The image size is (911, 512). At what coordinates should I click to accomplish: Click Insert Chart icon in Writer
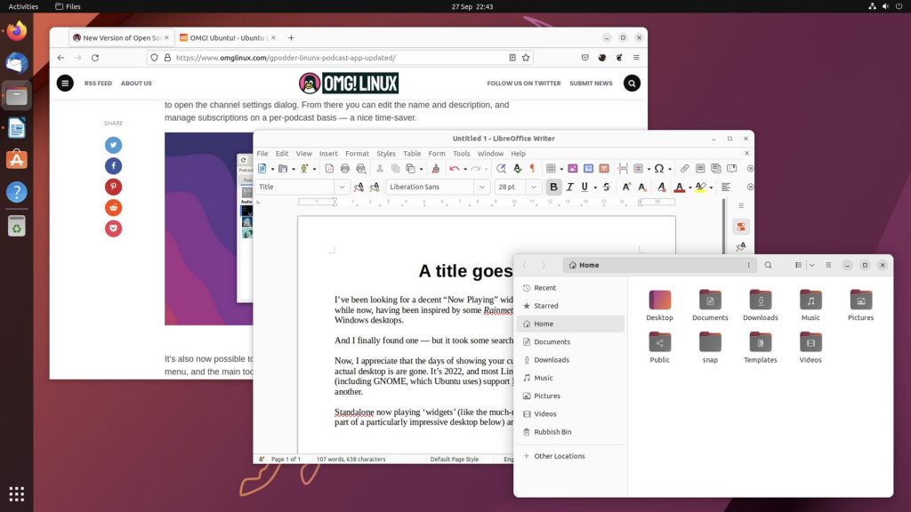point(589,169)
